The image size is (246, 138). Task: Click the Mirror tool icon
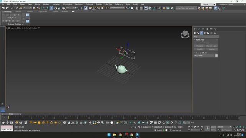tap(128, 8)
